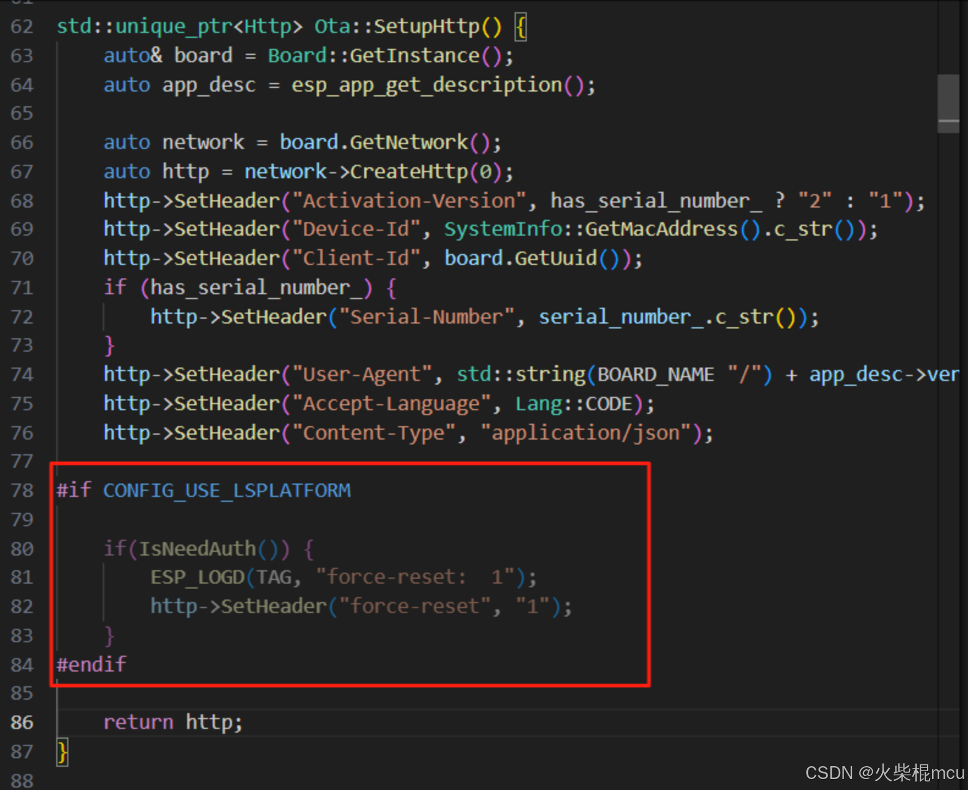Click the return http statement
The image size is (968, 790).
(173, 723)
